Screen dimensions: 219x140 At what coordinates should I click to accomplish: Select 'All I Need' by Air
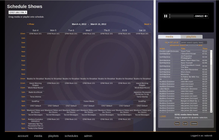click(x=185, y=79)
